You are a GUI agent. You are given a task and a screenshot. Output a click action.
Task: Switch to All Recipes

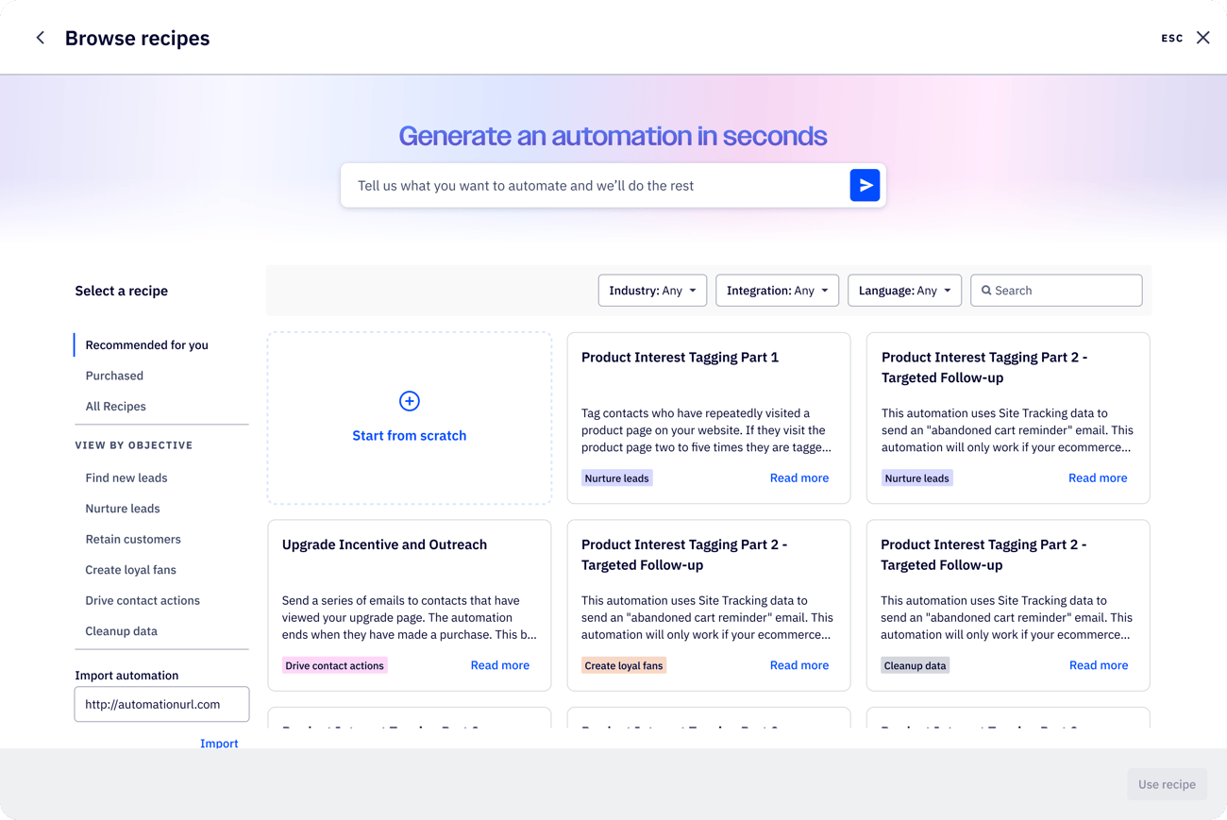[115, 406]
